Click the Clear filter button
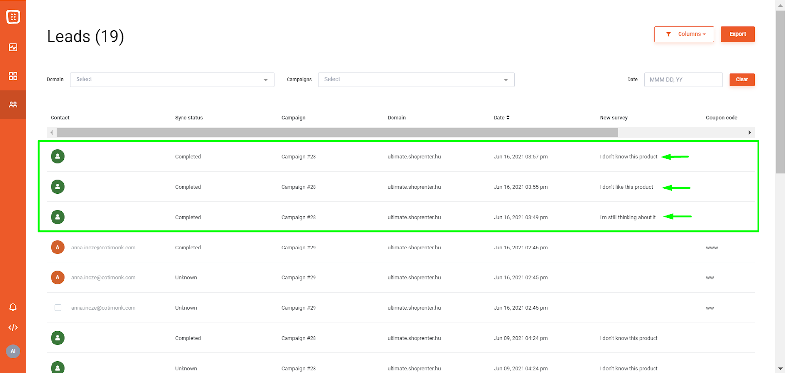This screenshot has height=373, width=785. 742,79
